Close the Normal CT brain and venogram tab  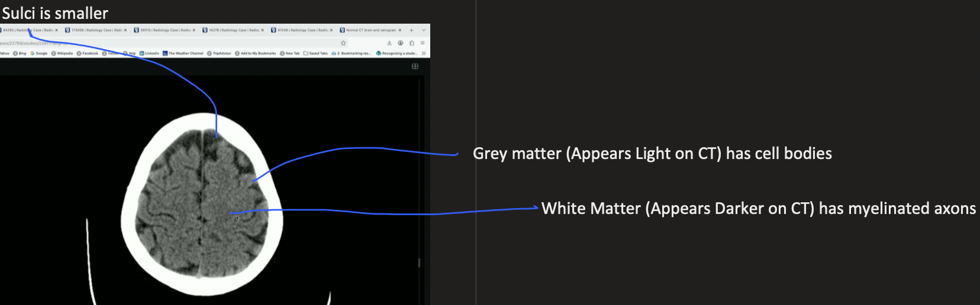click(x=400, y=30)
